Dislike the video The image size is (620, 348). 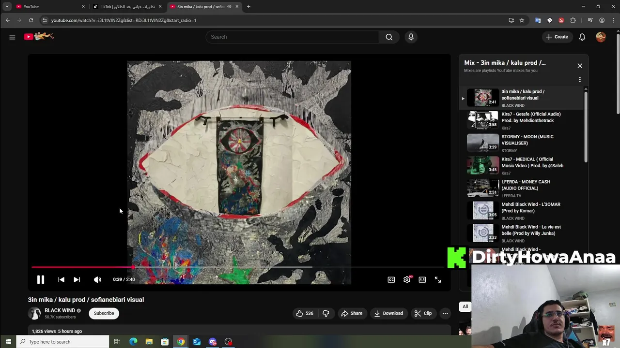[x=326, y=313]
